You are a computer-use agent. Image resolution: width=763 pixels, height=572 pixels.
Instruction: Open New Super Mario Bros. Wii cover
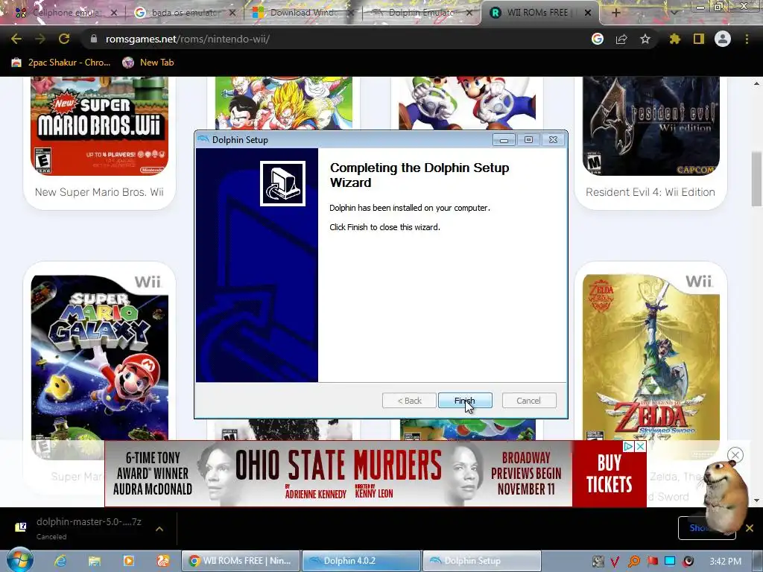coord(99,125)
